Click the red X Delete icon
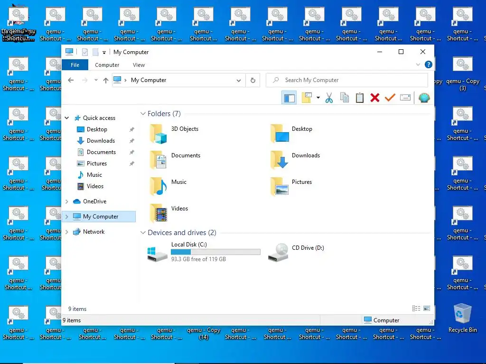 click(375, 98)
